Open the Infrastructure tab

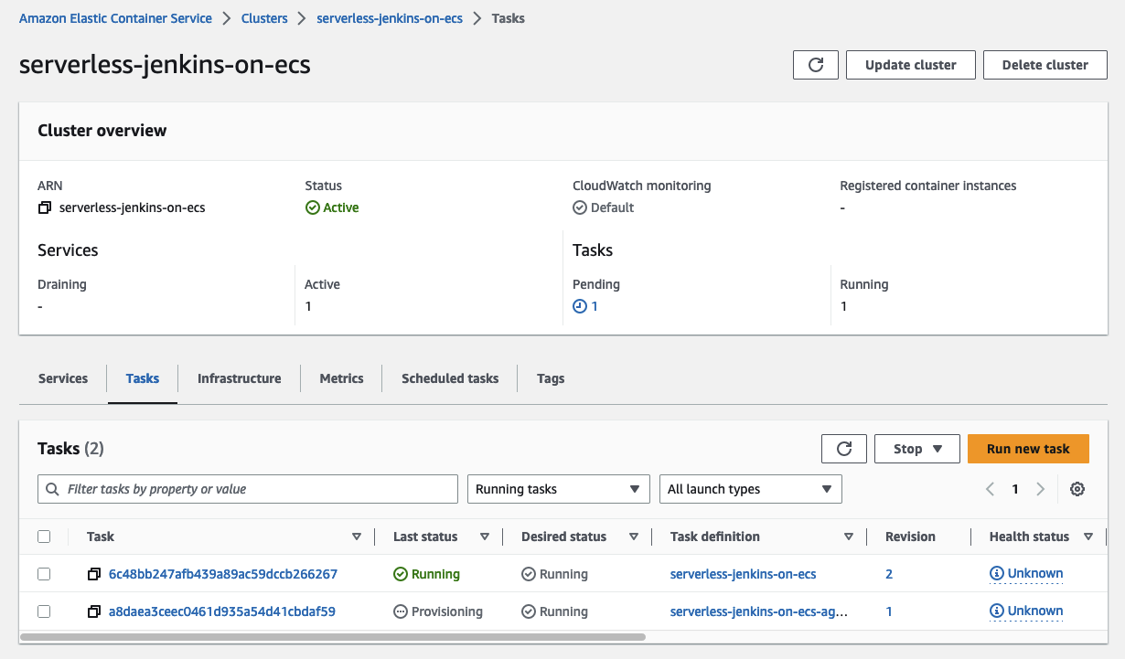click(x=239, y=378)
